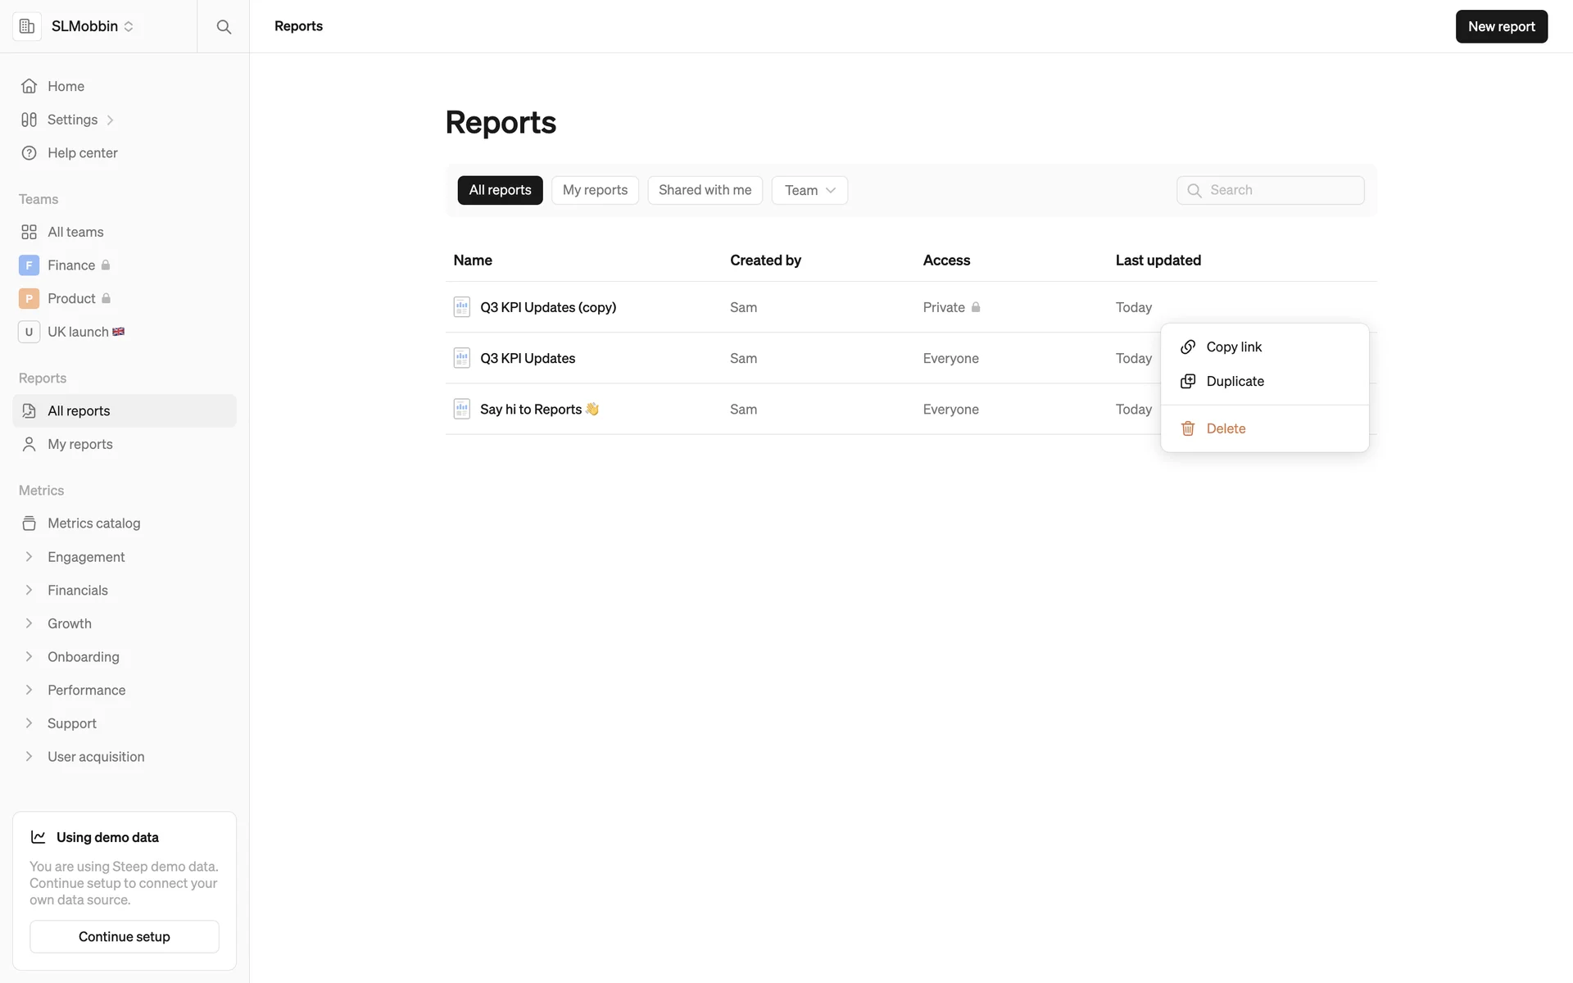1573x983 pixels.
Task: Click the New report button
Action: point(1501,26)
